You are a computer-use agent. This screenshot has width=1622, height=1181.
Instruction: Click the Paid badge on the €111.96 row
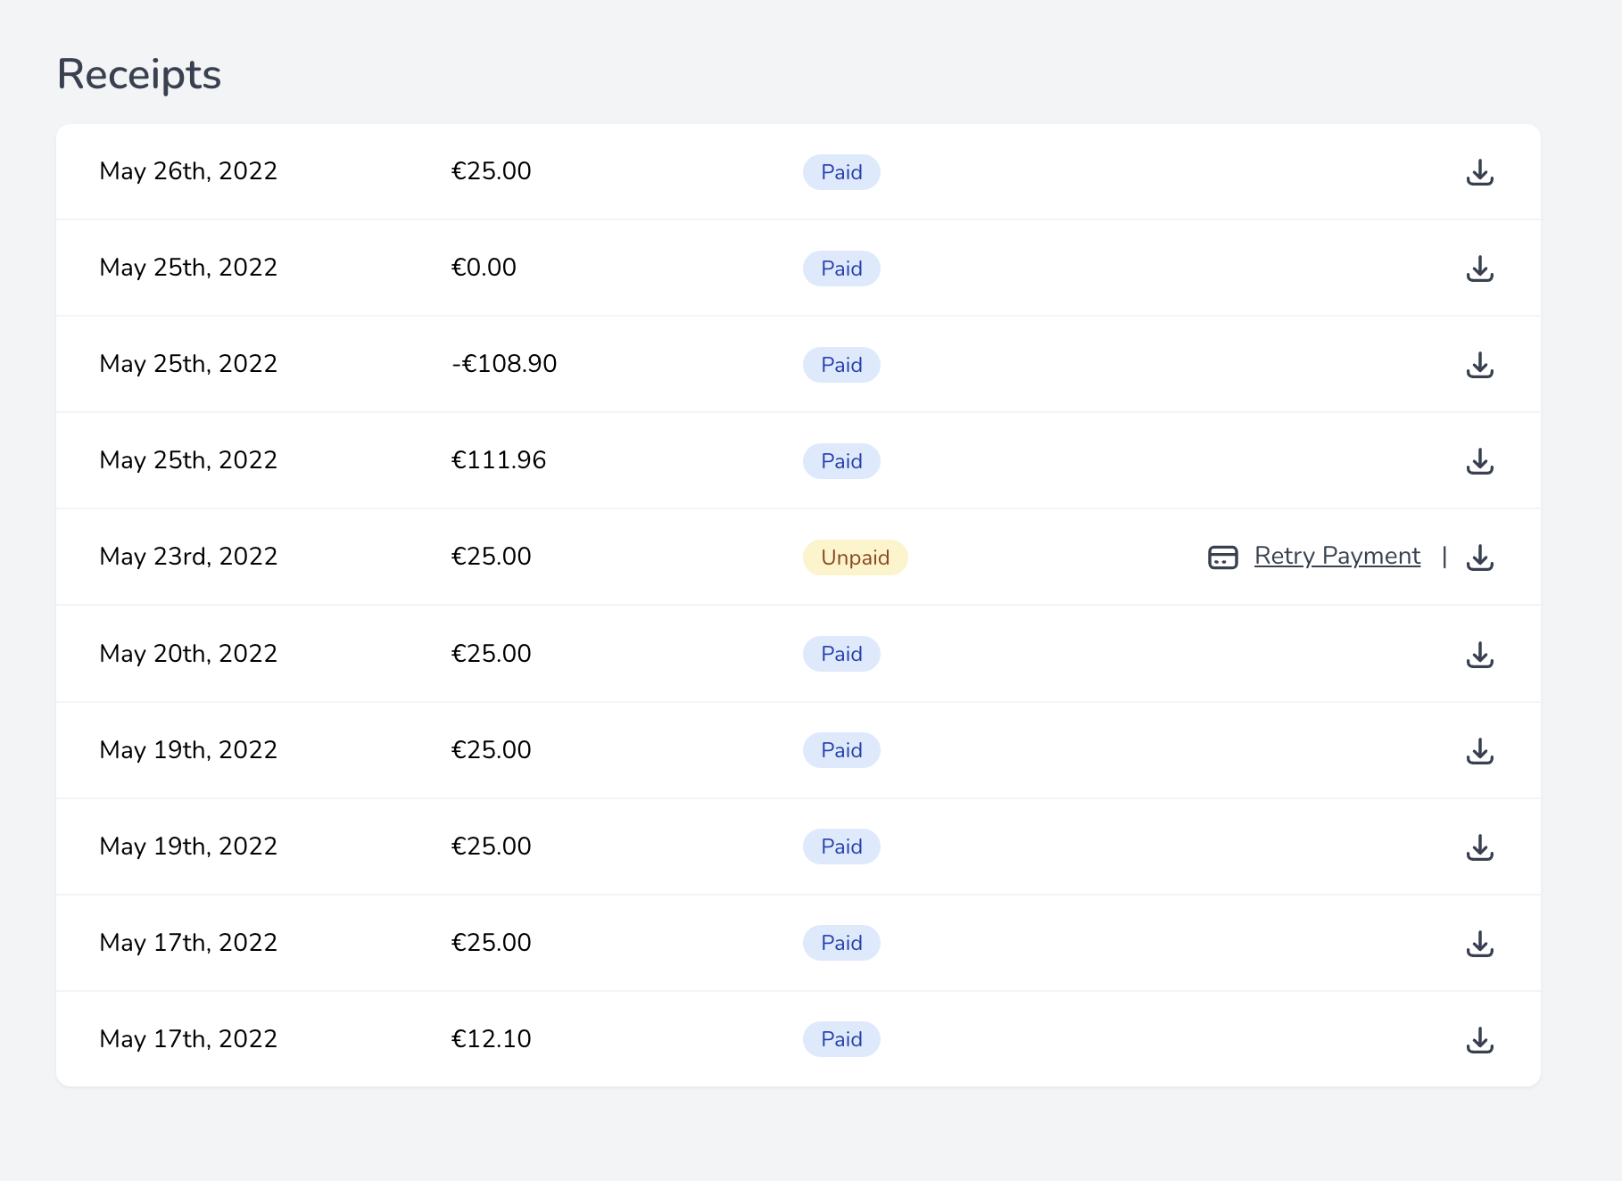841,461
